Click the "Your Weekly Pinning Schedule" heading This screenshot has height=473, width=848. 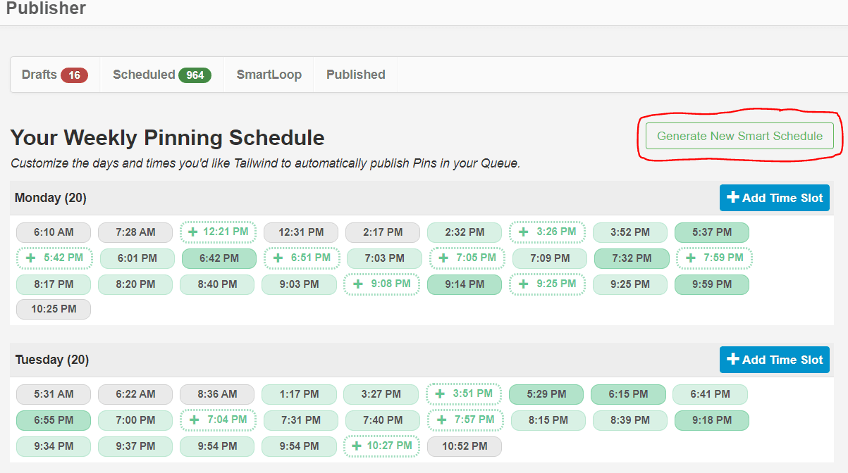coord(168,137)
